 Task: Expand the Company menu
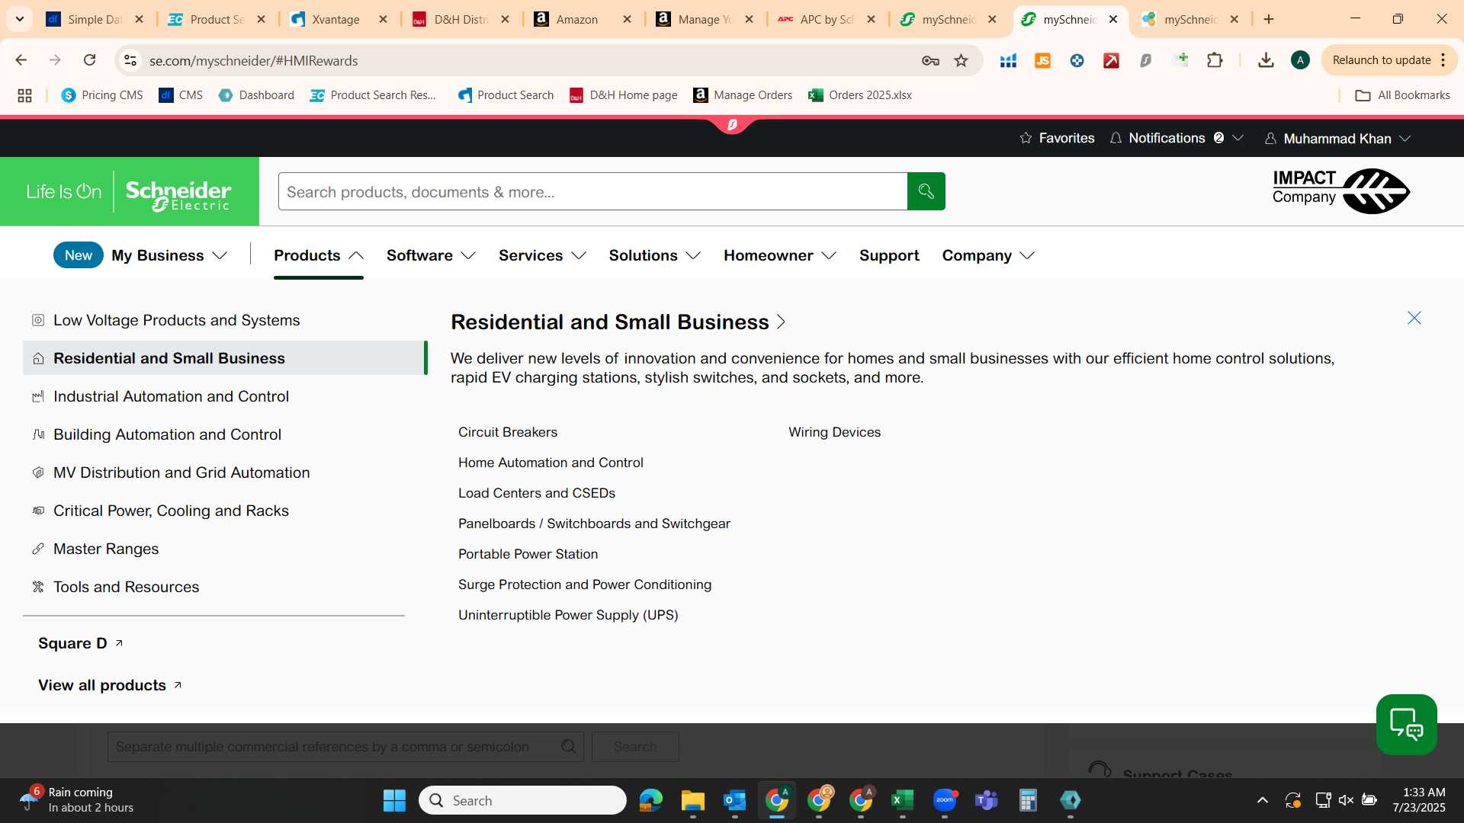pyautogui.click(x=988, y=255)
